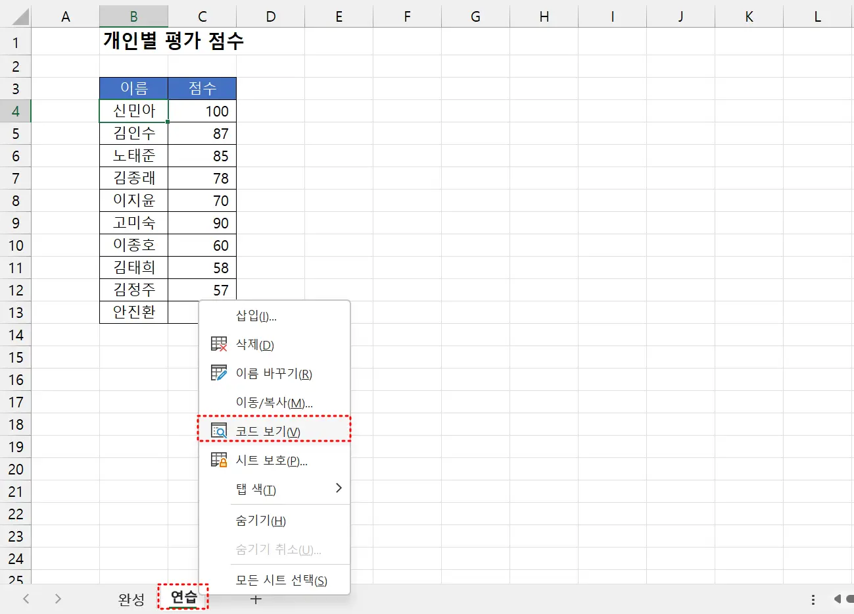
Task: Click the select-all corner triangle
Action: pyautogui.click(x=20, y=16)
